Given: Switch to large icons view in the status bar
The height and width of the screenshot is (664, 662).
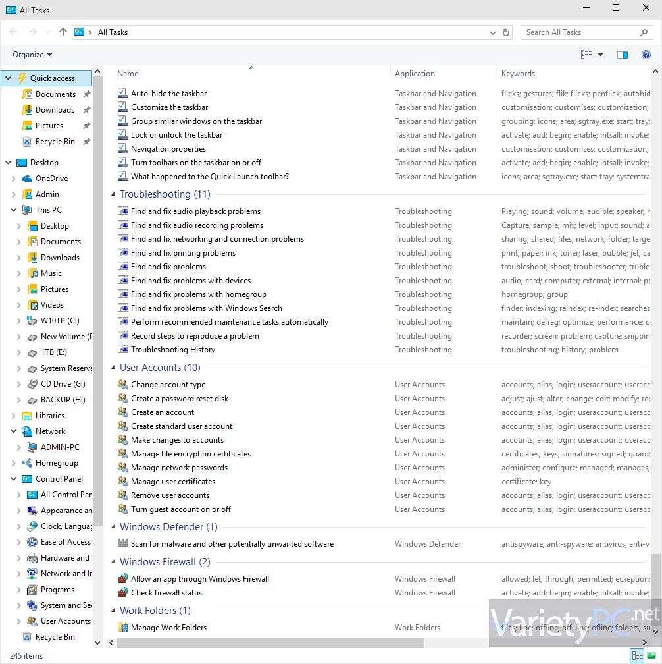Looking at the screenshot, I should click(651, 656).
